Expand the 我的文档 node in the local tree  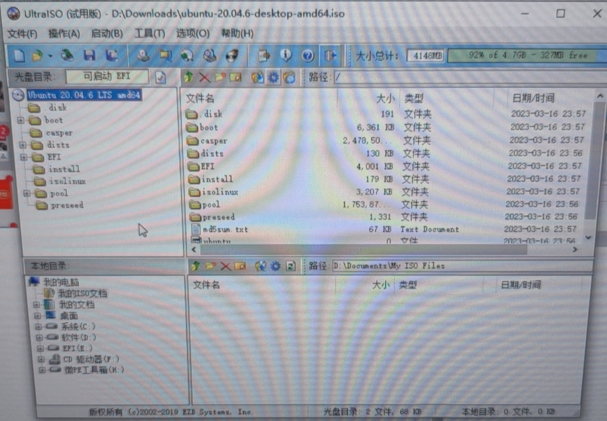(x=37, y=305)
